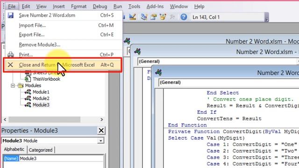Click the blue Help question mark icon
Viewport: 299px width, 168px height.
pyautogui.click(x=184, y=17)
